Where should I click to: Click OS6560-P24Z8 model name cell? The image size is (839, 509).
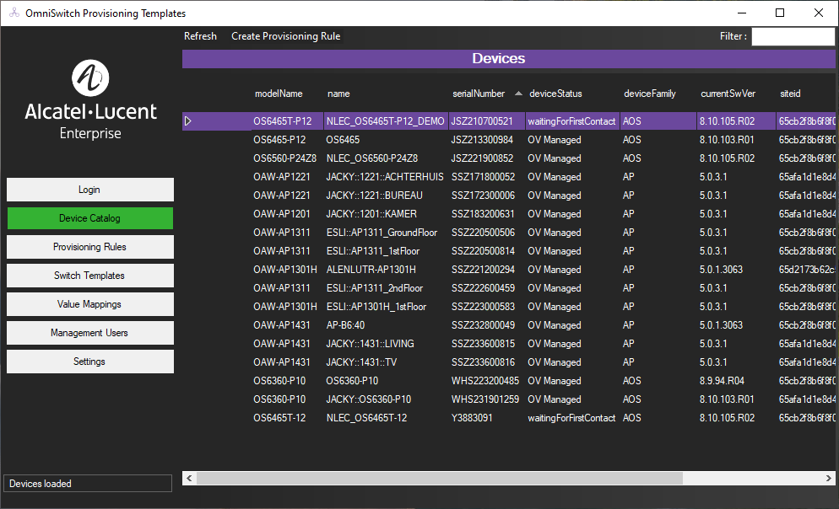tap(284, 158)
